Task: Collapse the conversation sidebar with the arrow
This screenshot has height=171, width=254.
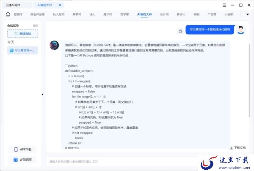Action: point(42,95)
